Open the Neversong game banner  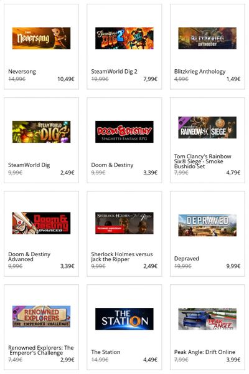tap(41, 38)
